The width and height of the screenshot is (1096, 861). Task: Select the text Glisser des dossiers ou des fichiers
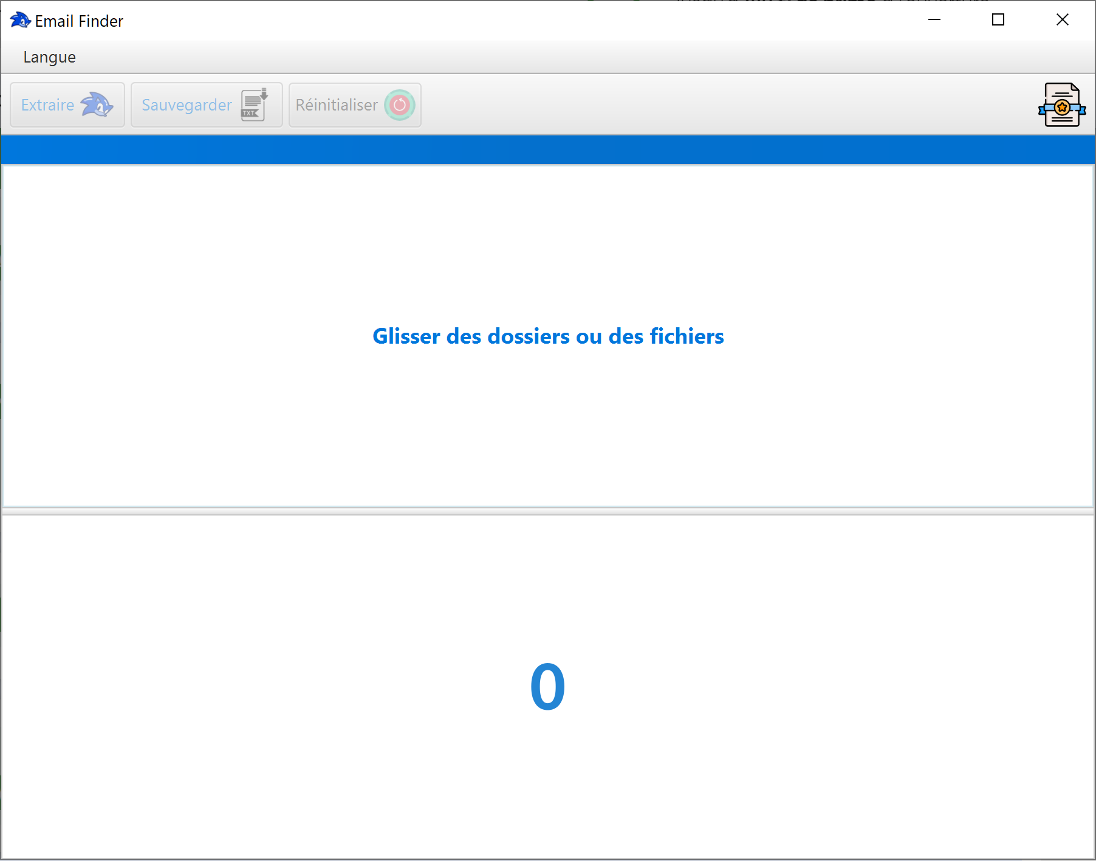pos(548,336)
